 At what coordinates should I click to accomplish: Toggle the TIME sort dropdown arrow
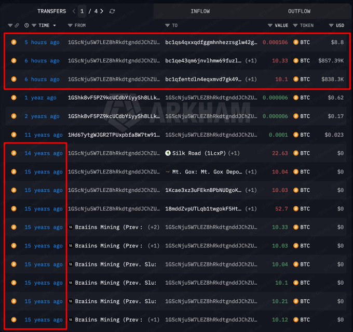click(55, 25)
